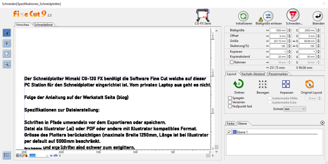Click the Original Layout button
This screenshot has width=328, height=164.
click(310, 84)
